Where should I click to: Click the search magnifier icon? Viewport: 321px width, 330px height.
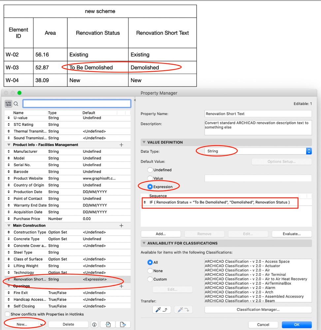pos(16,104)
